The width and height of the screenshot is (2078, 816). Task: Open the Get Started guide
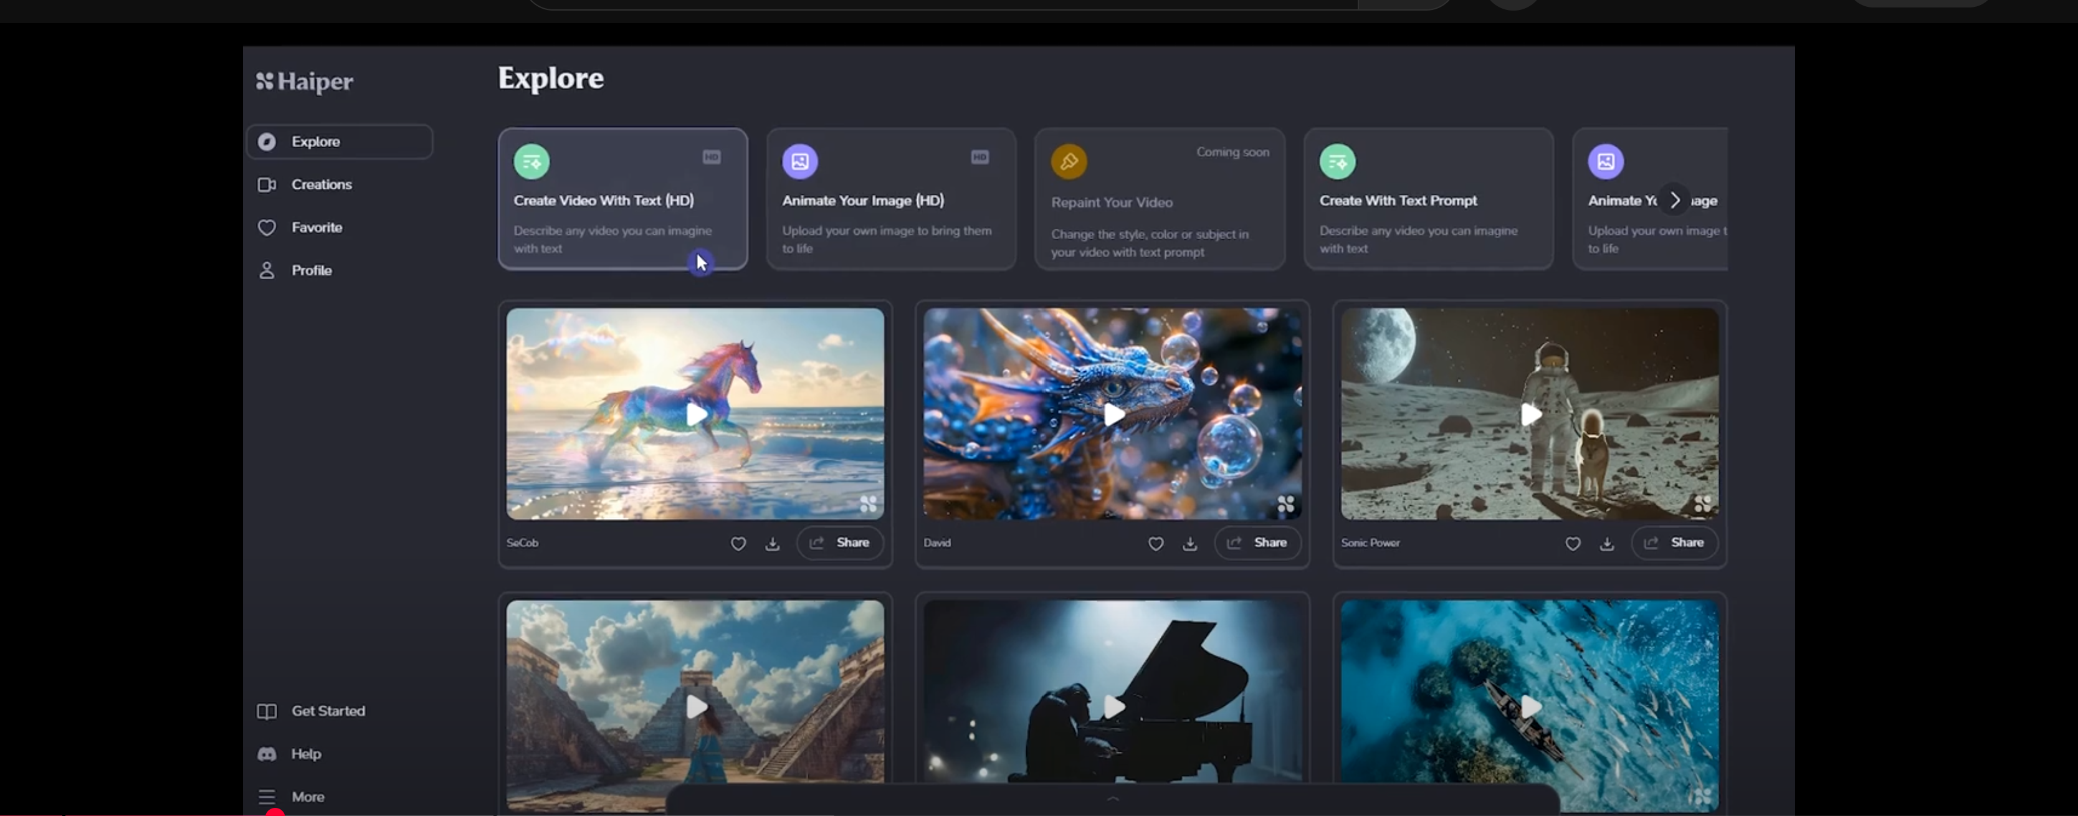coord(326,710)
